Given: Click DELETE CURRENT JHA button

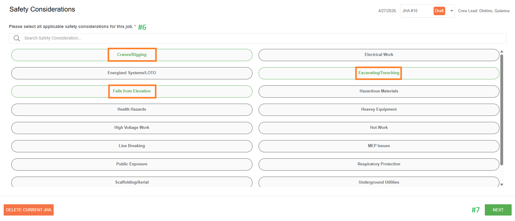Looking at the screenshot, I should pos(29,210).
